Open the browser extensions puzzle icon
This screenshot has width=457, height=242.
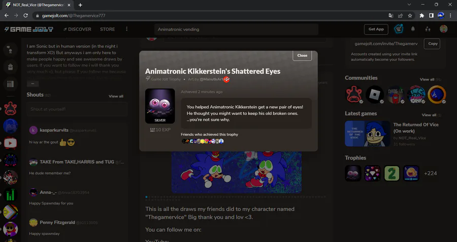(x=421, y=16)
